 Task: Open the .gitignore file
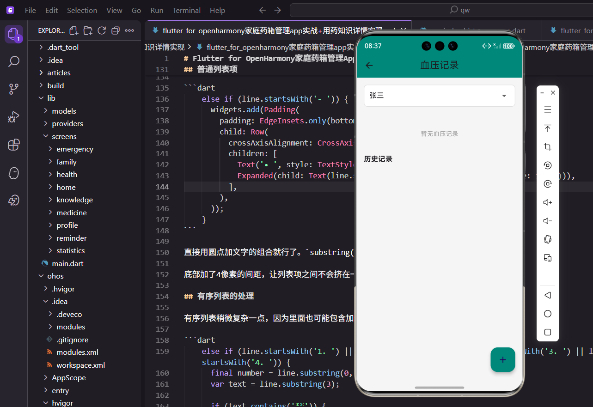tap(72, 340)
